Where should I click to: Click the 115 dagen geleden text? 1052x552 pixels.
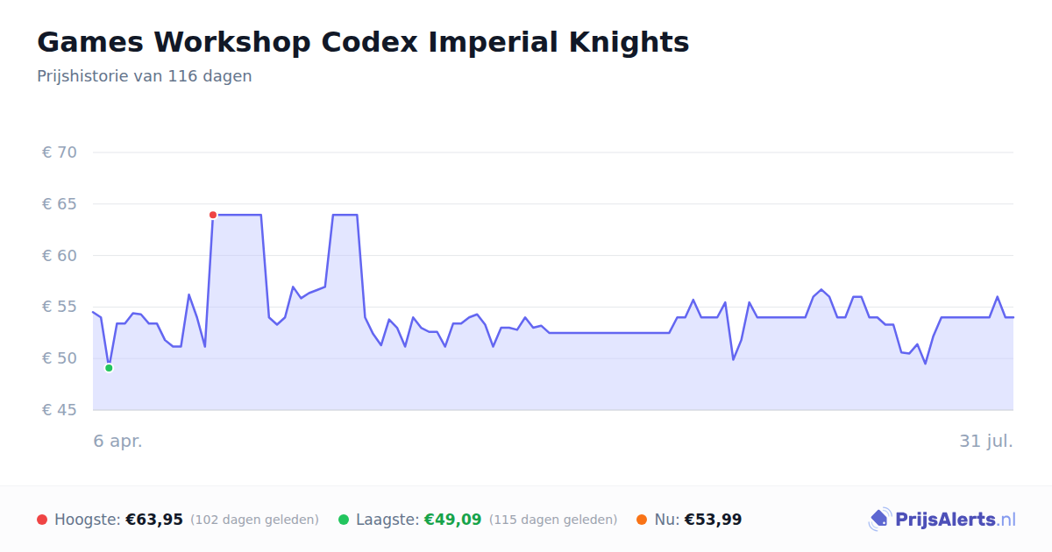pos(553,520)
